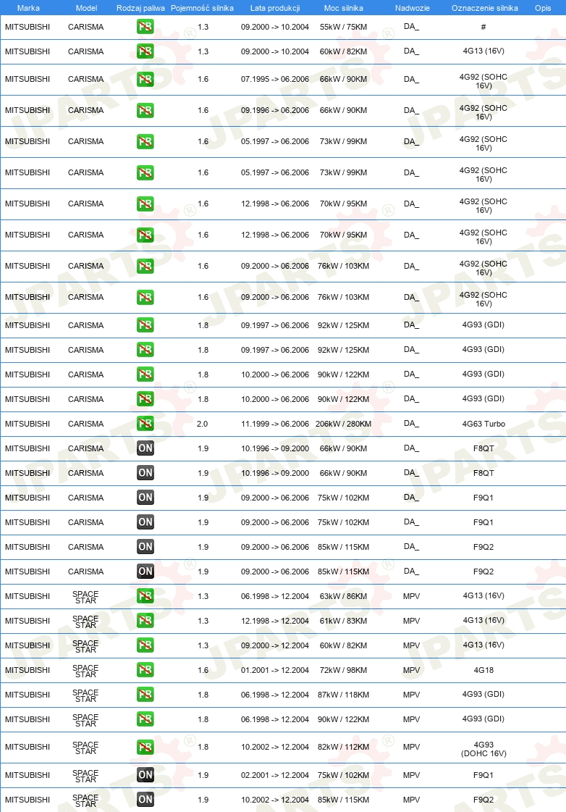Select the MPV body cell in the 63kW / 86KM row
Viewport: 566px width, 812px height.
[x=412, y=596]
